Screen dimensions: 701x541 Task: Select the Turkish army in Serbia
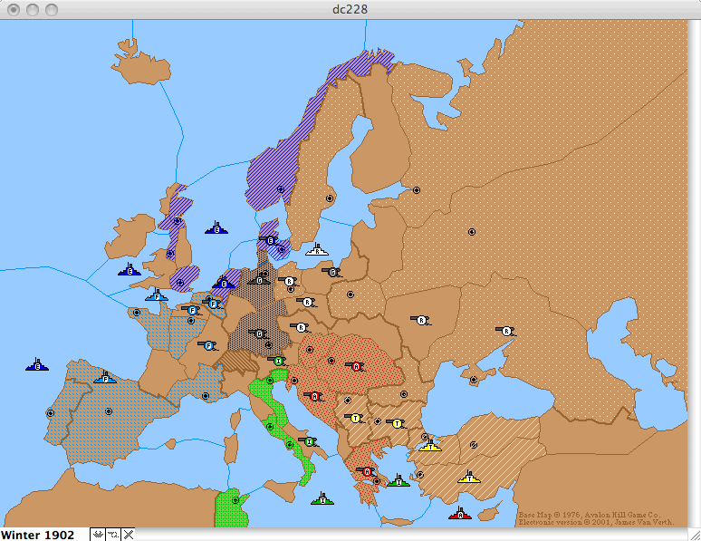[x=355, y=419]
